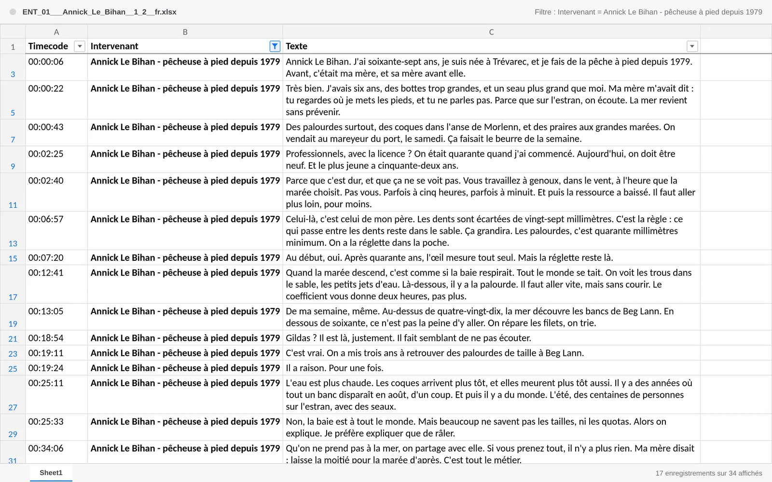Open the Timecode column filter dropdown
Viewport: 772px width, 482px height.
point(80,46)
